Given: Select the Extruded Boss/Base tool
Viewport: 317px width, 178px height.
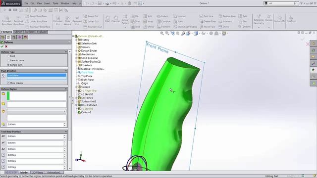Looking at the screenshot, I should 6,21.
